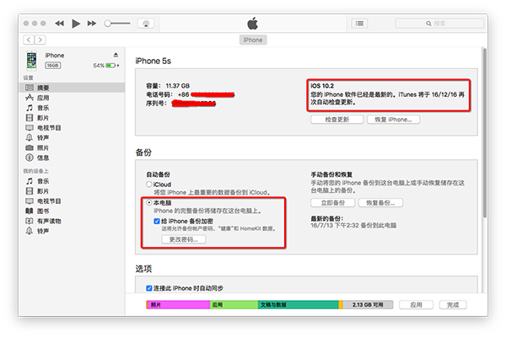Click the 照片 storage bar segment
The image size is (506, 337).
click(179, 305)
